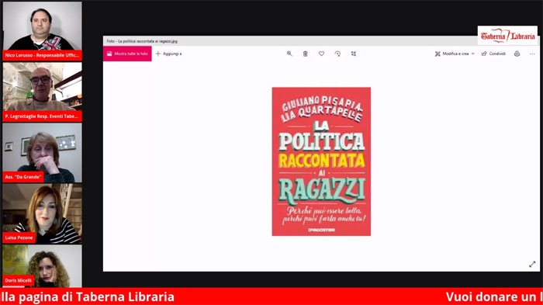Expand photo to full screen with arrow icon

[532, 264]
